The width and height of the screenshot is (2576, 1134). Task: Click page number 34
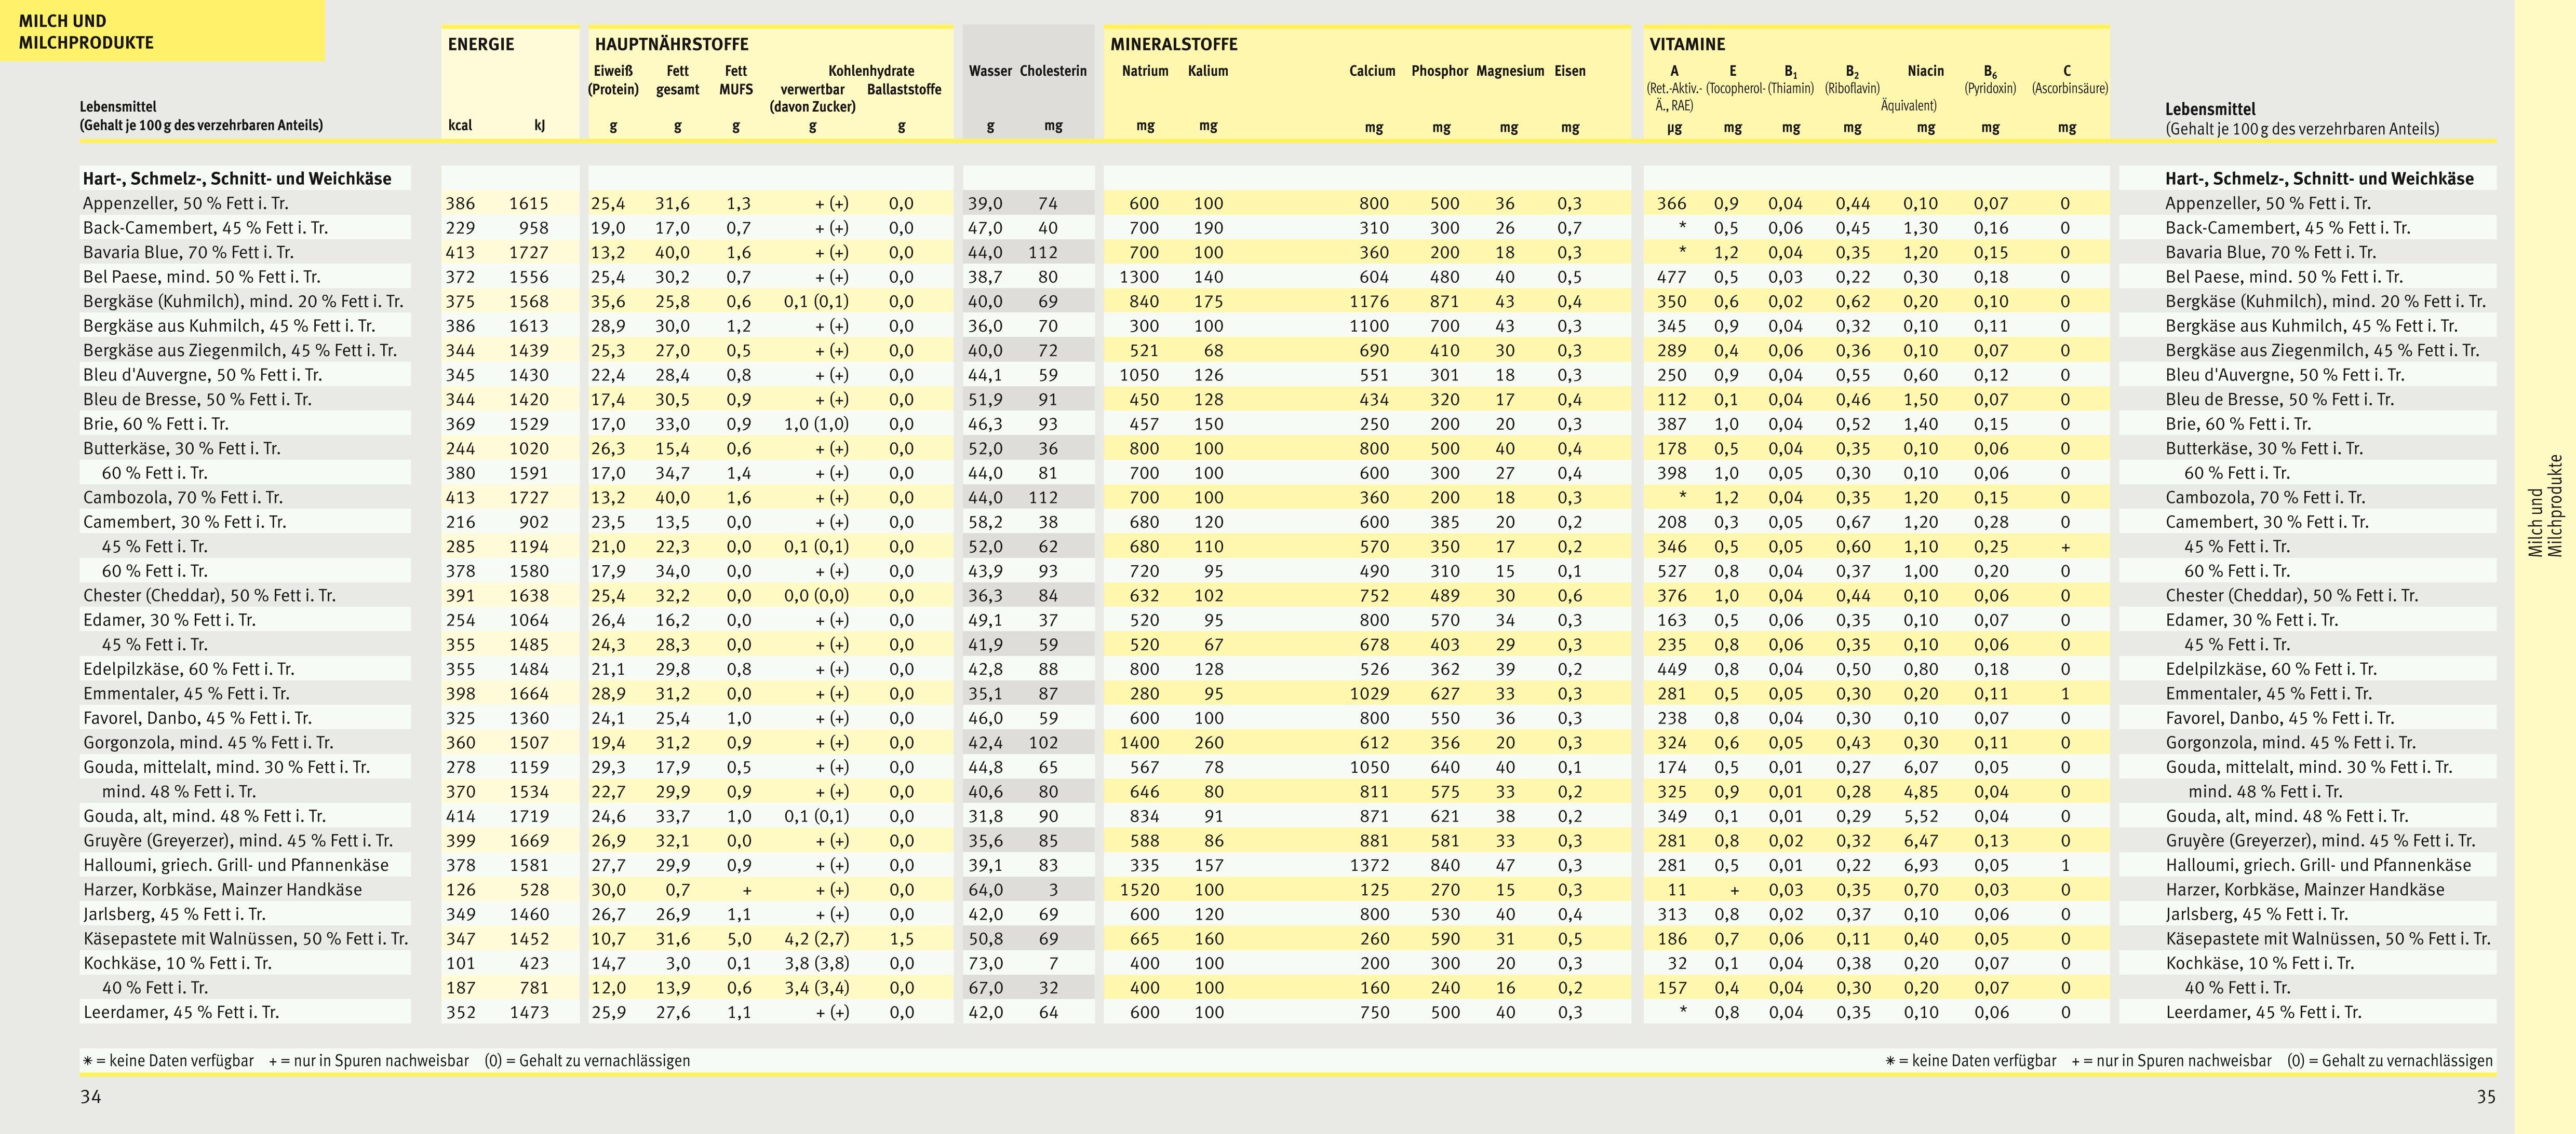click(91, 1097)
